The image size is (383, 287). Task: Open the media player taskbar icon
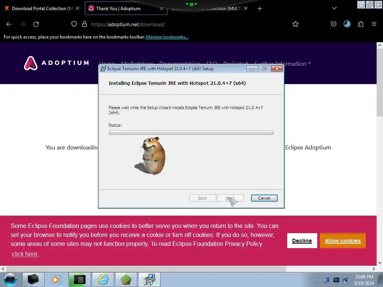[56, 280]
